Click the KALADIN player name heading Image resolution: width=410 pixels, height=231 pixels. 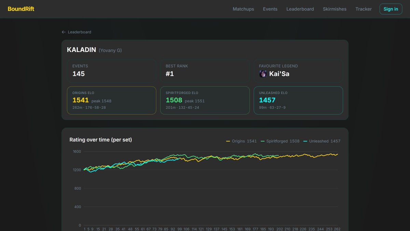(81, 50)
